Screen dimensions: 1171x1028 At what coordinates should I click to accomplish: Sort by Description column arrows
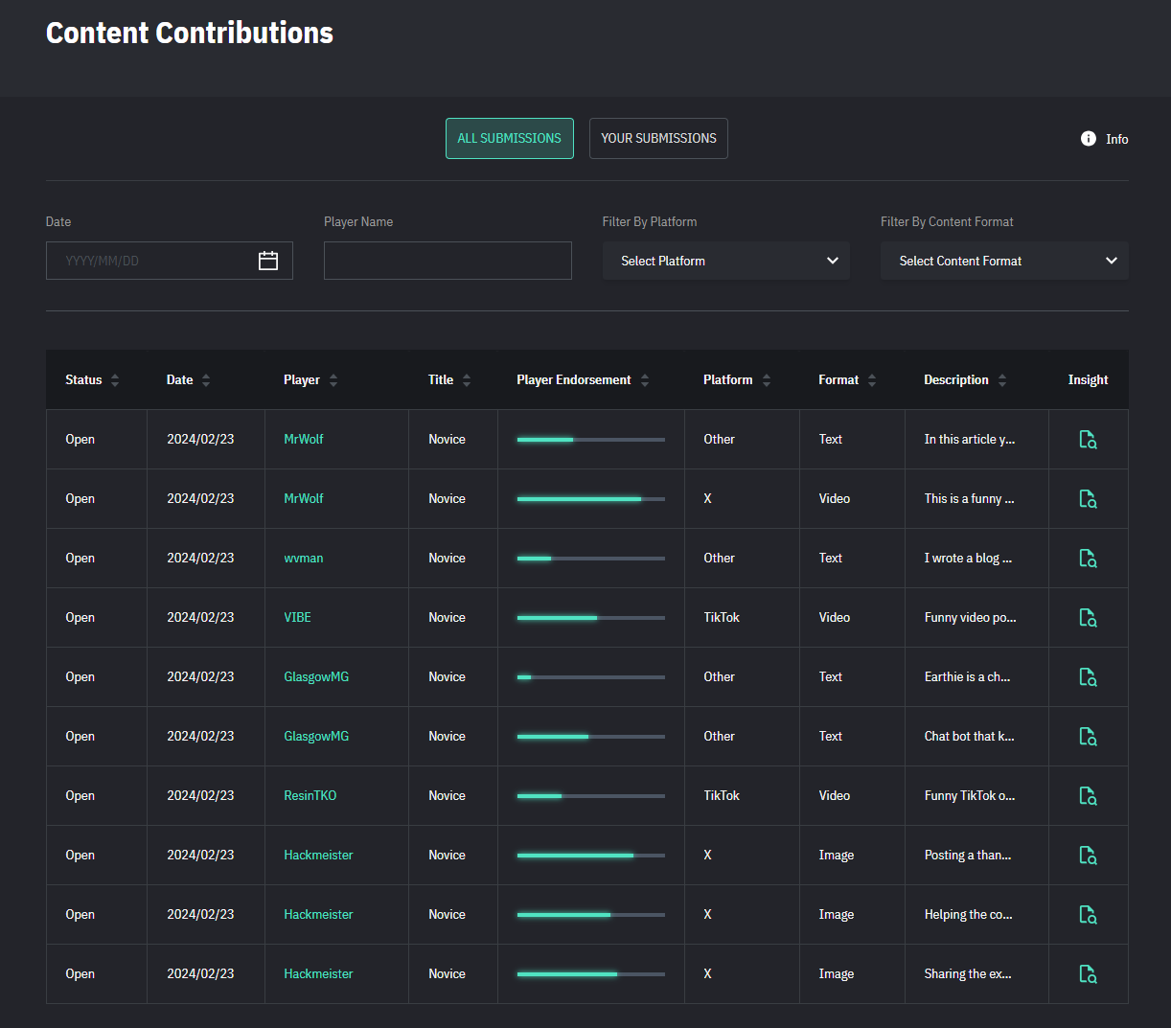[1002, 380]
